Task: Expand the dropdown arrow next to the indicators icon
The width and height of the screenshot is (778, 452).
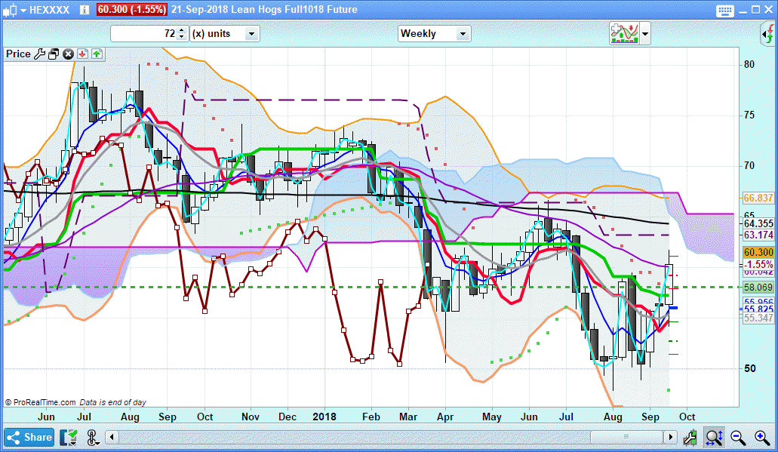Action: point(645,34)
